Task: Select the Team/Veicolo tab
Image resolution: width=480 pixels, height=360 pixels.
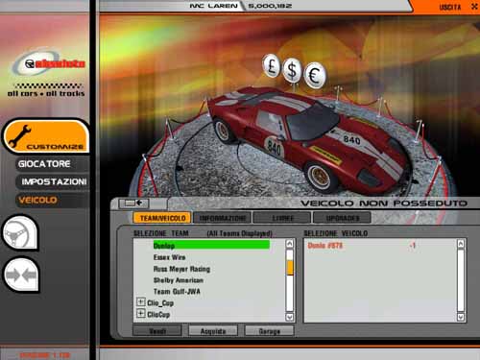Action: (162, 218)
